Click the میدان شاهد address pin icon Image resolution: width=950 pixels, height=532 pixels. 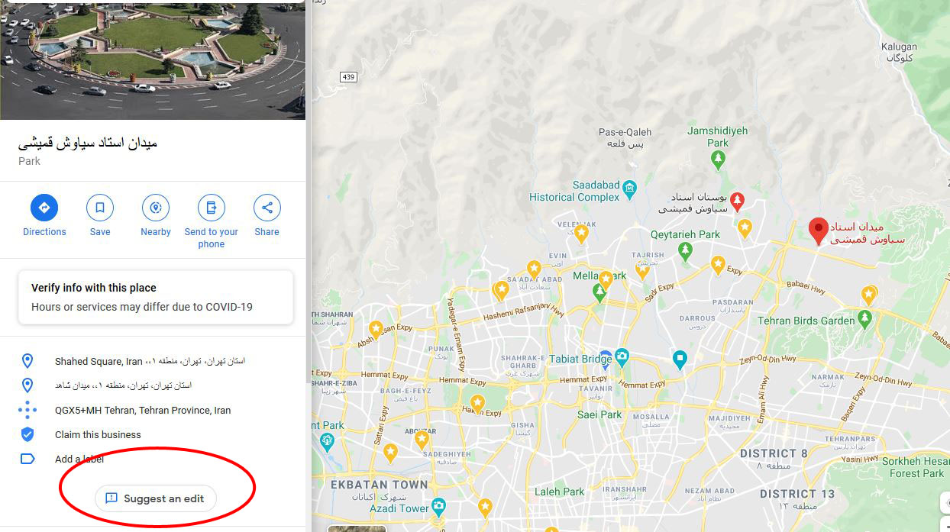[27, 385]
